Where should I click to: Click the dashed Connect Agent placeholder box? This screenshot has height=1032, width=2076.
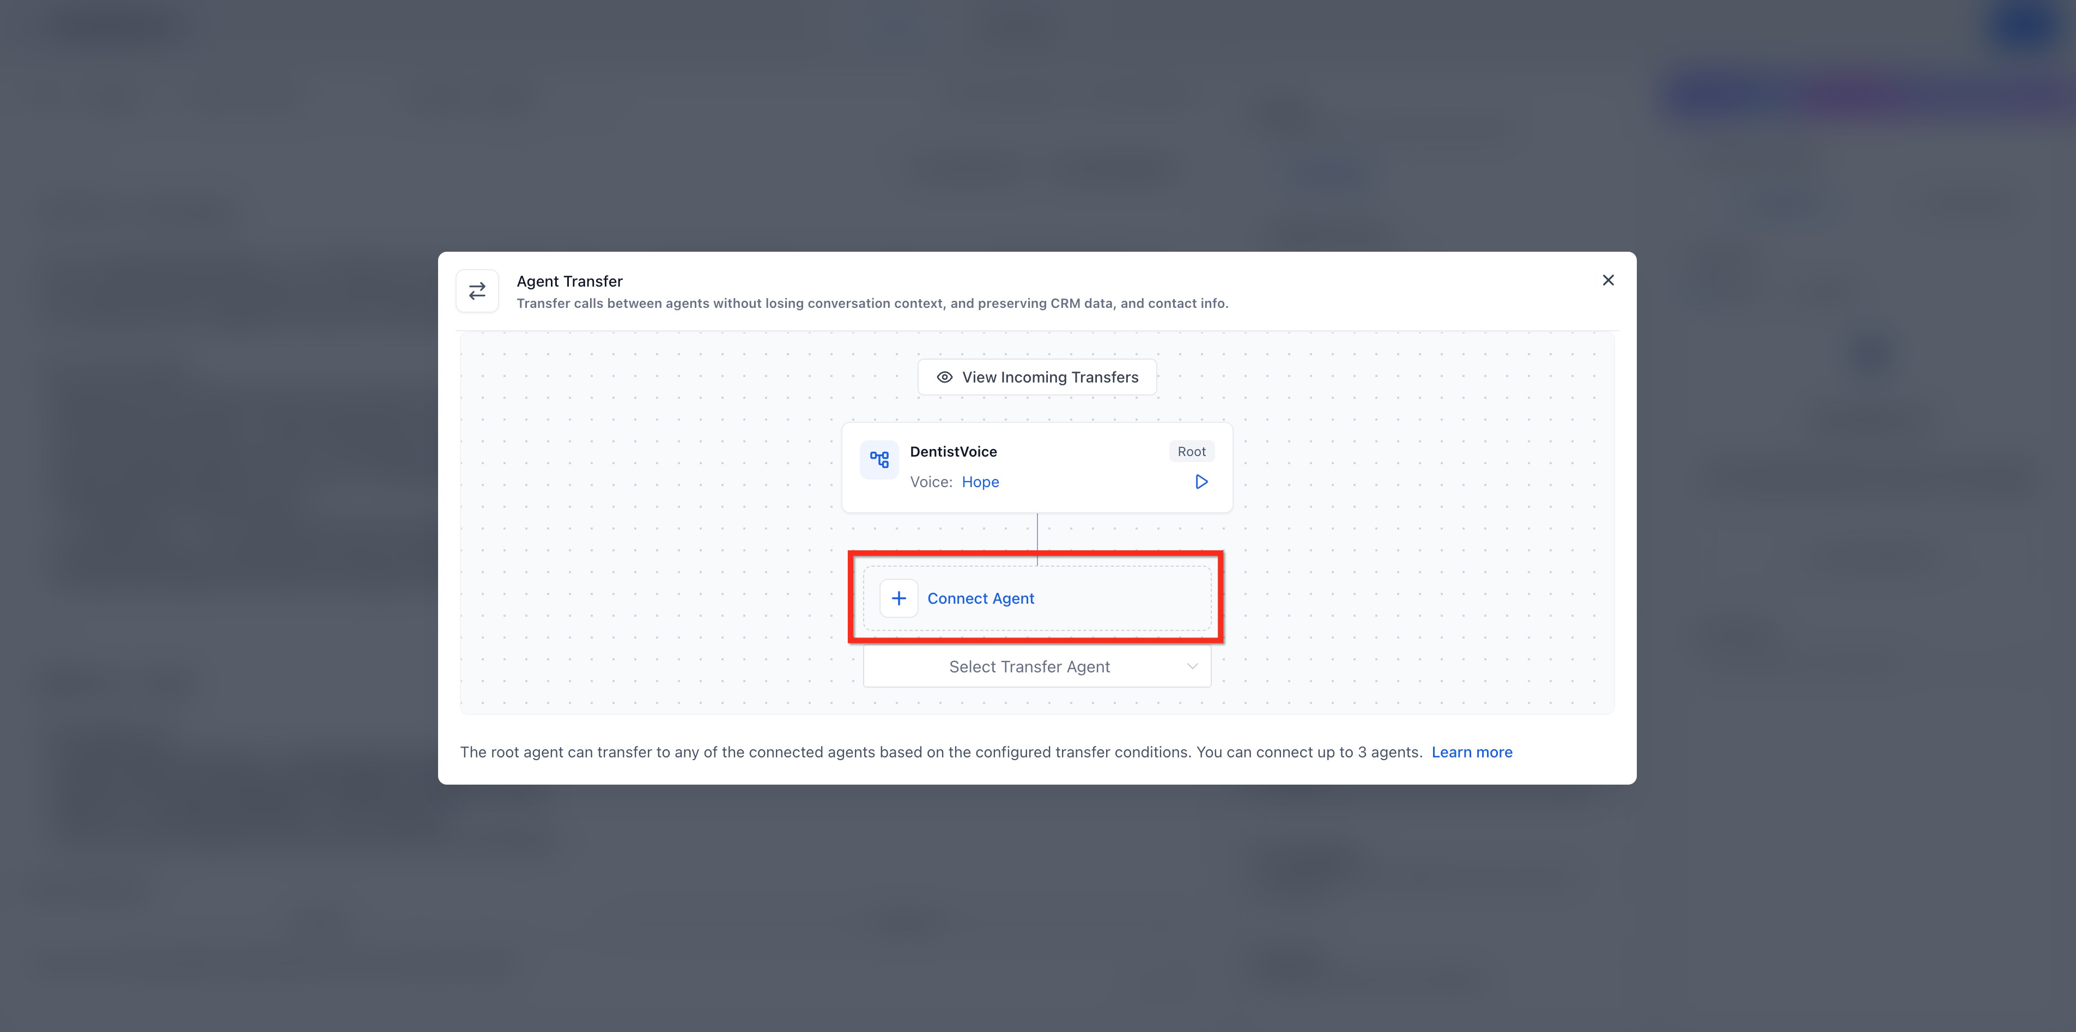click(1037, 599)
